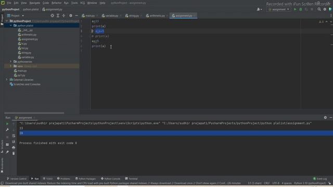The width and height of the screenshot is (333, 187).
Task: Hide the Project panel with minus icon
Action: point(76,16)
